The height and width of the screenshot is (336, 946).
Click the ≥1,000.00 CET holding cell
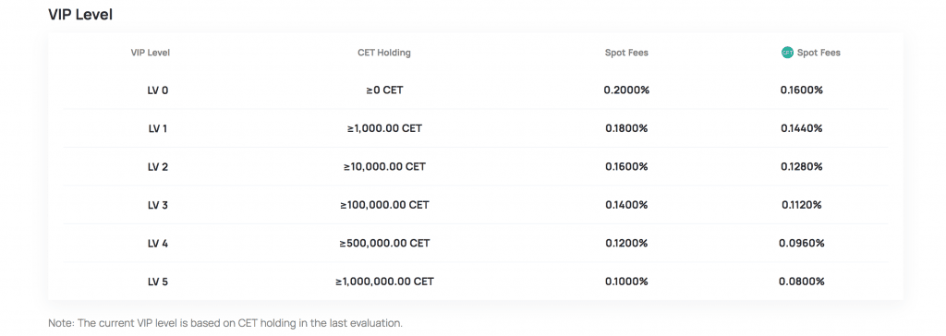click(384, 128)
